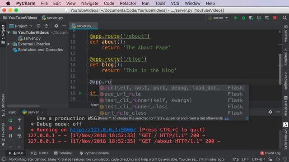Expand External Libraries
This screenshot has width=289, height=162.
[x=9, y=44]
